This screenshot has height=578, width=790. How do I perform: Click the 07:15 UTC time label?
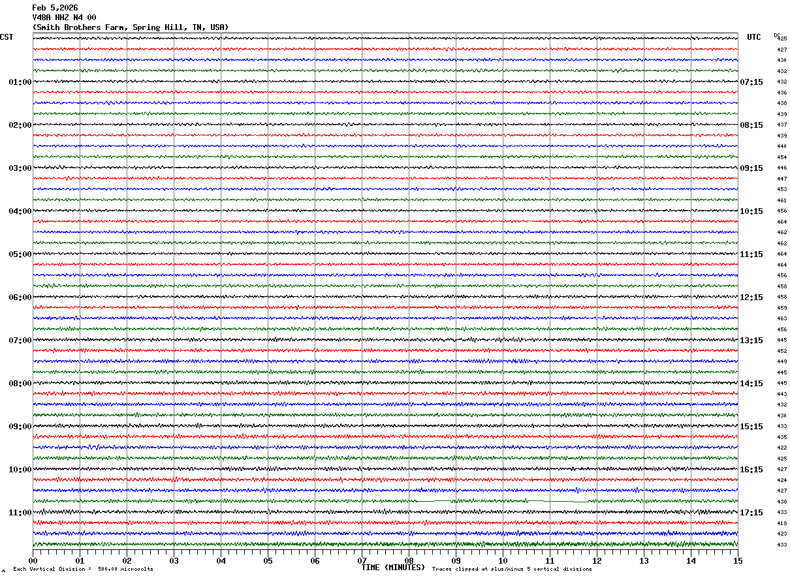click(751, 82)
